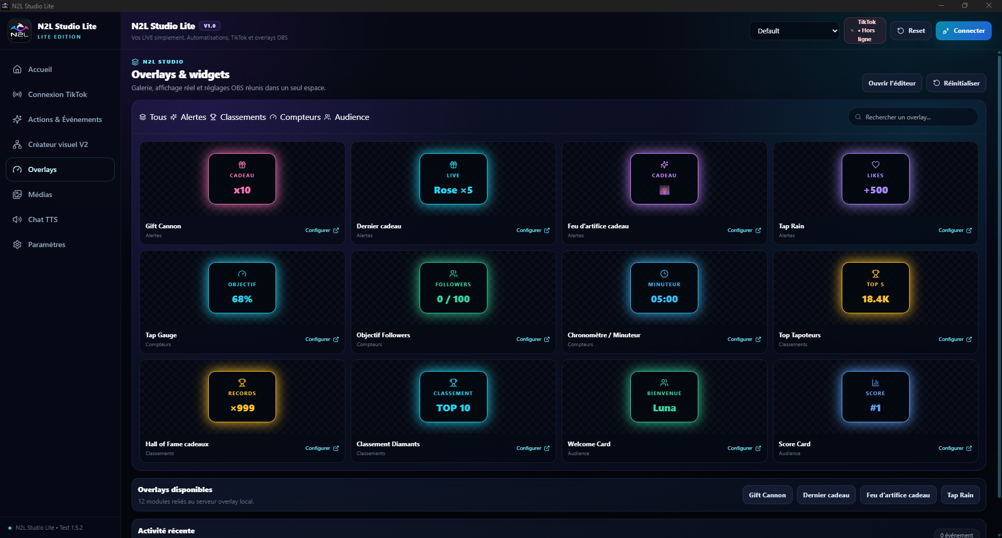Click Tap Rain chip in Overlays disponibles
The height and width of the screenshot is (538, 1002).
(960, 495)
